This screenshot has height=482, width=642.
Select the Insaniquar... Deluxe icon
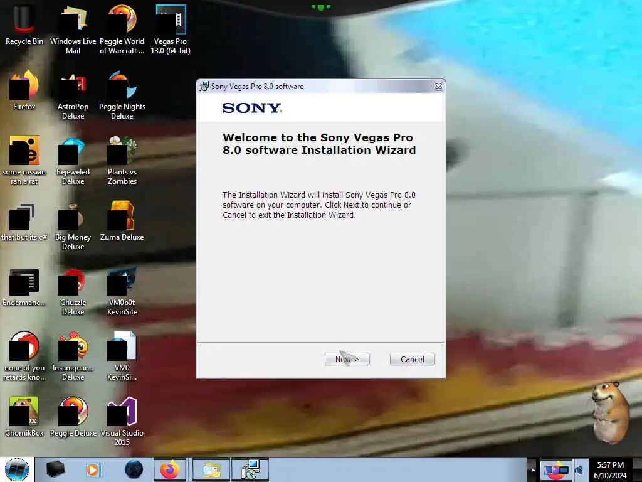73,356
